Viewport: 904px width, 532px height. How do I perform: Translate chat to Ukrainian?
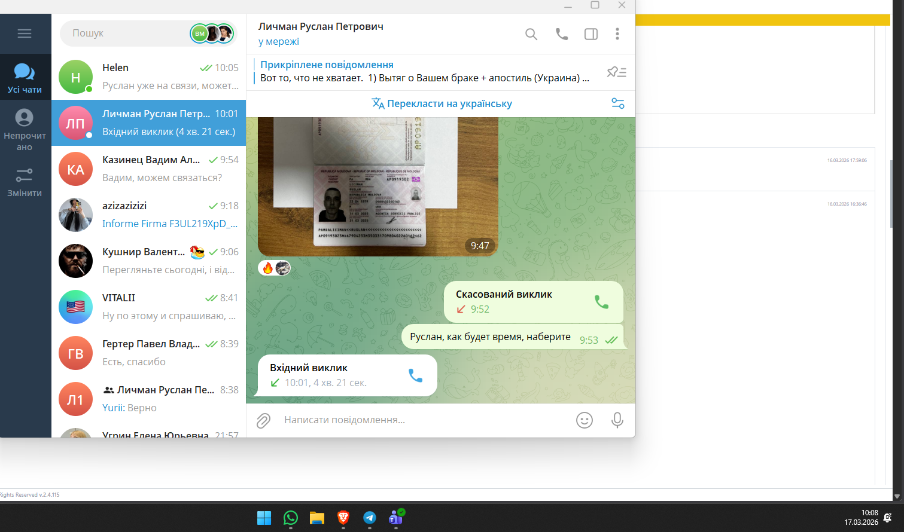442,103
